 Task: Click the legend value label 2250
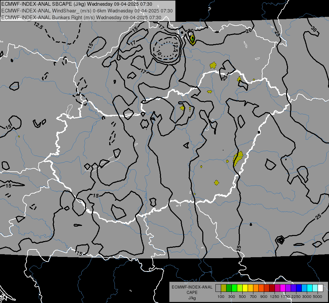pos(296,297)
